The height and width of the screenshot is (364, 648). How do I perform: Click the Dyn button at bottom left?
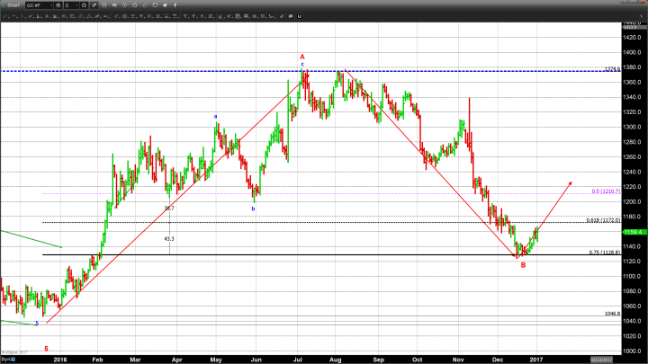click(5, 359)
